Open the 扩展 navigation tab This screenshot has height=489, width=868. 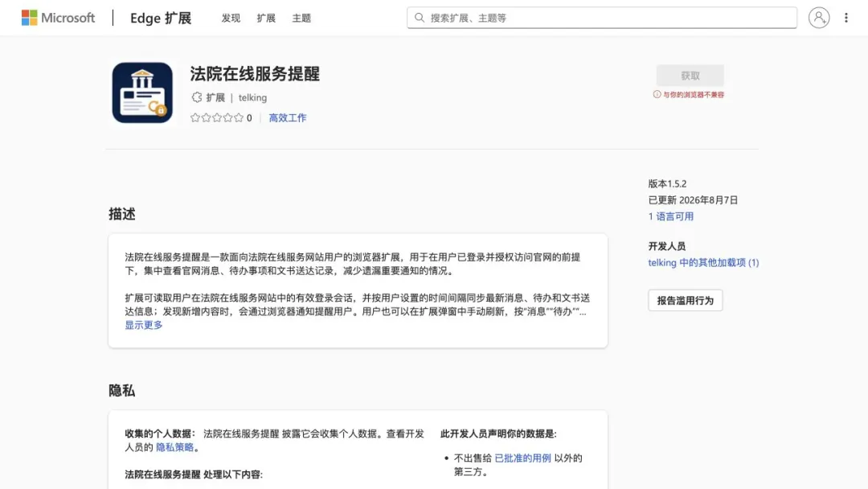(266, 18)
